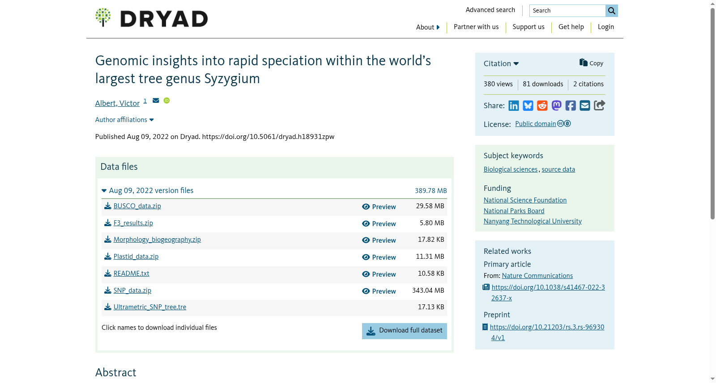Screen dimensions: 716x383
Task: Open the Nature Communications link
Action: click(537, 276)
